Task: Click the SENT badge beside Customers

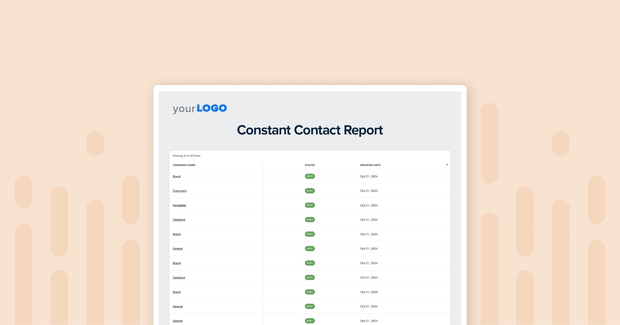Action: point(310,191)
